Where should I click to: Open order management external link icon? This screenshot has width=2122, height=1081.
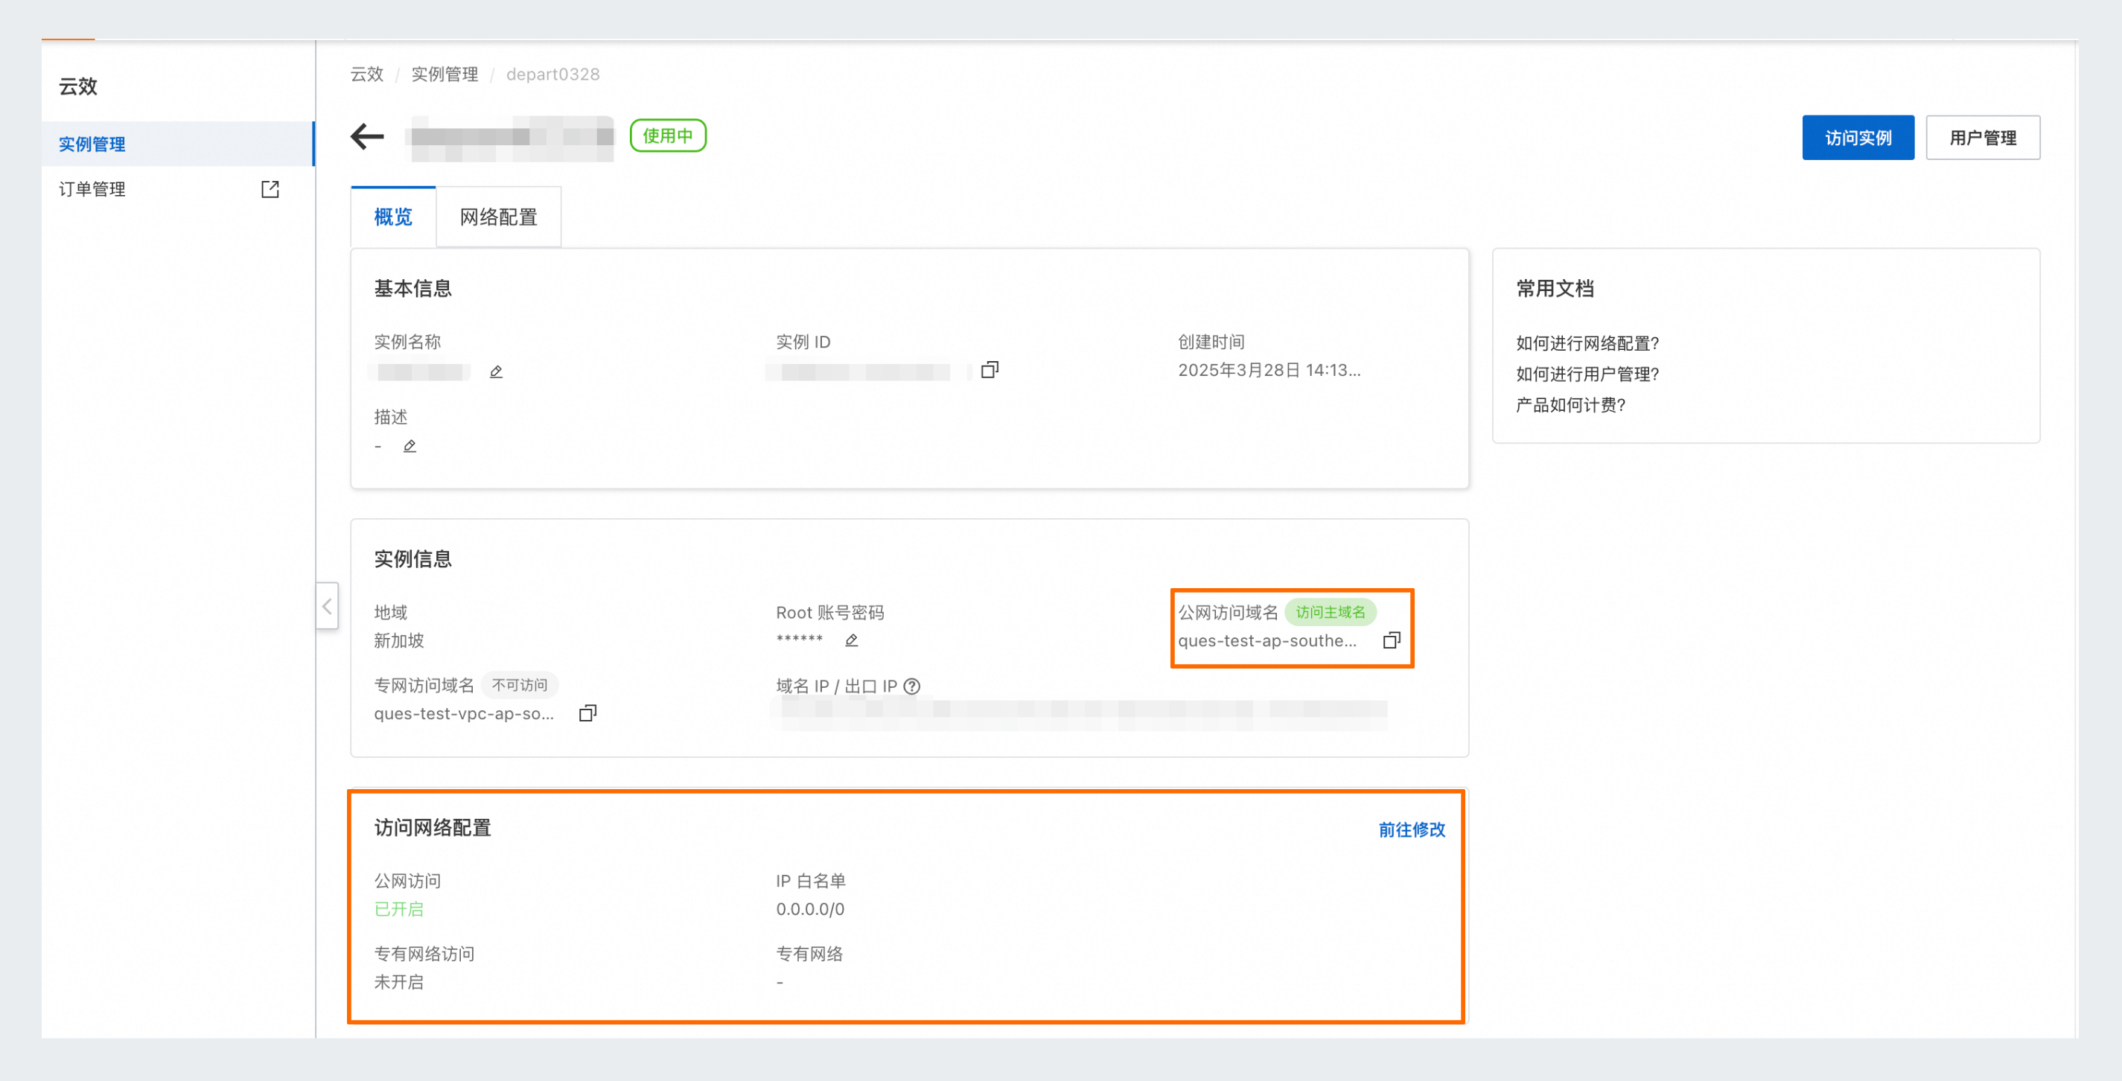click(x=270, y=188)
